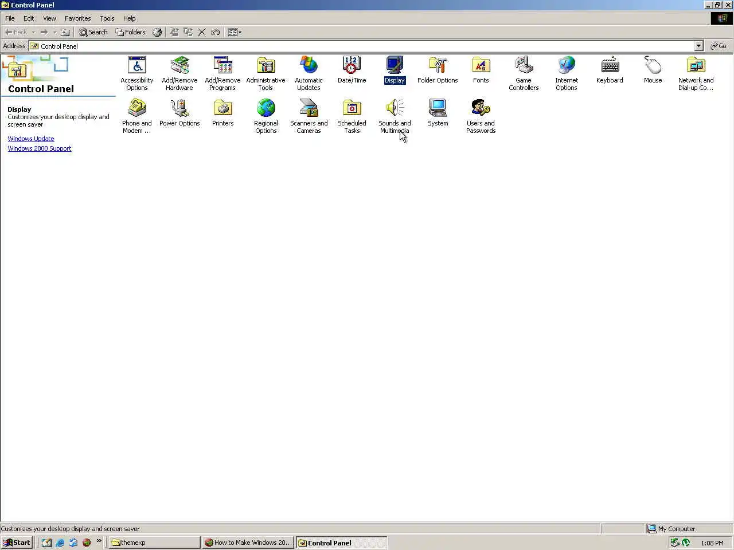Select the Add/Remove Hardware icon

coord(179,73)
